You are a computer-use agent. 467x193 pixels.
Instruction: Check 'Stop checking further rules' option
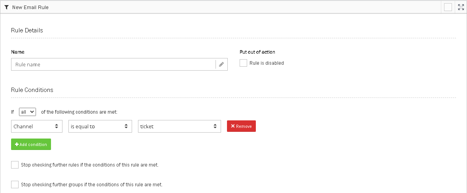pyautogui.click(x=15, y=165)
